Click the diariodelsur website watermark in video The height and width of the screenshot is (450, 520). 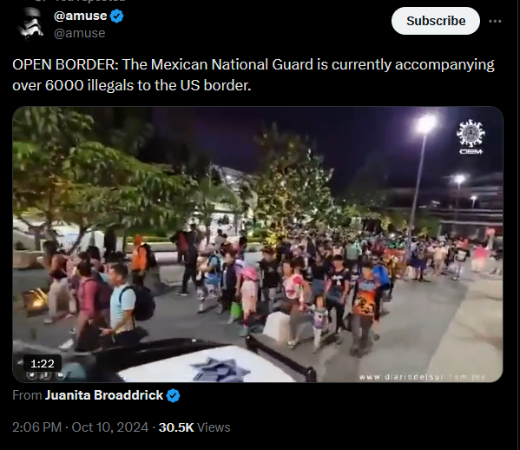[422, 377]
